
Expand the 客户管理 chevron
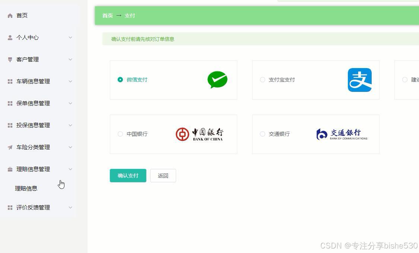point(70,59)
